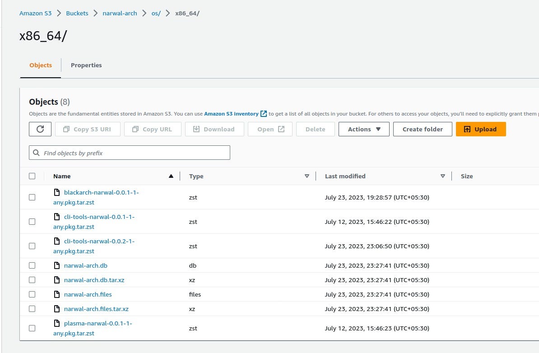
Task: Click the Upload icon button
Action: 468,129
